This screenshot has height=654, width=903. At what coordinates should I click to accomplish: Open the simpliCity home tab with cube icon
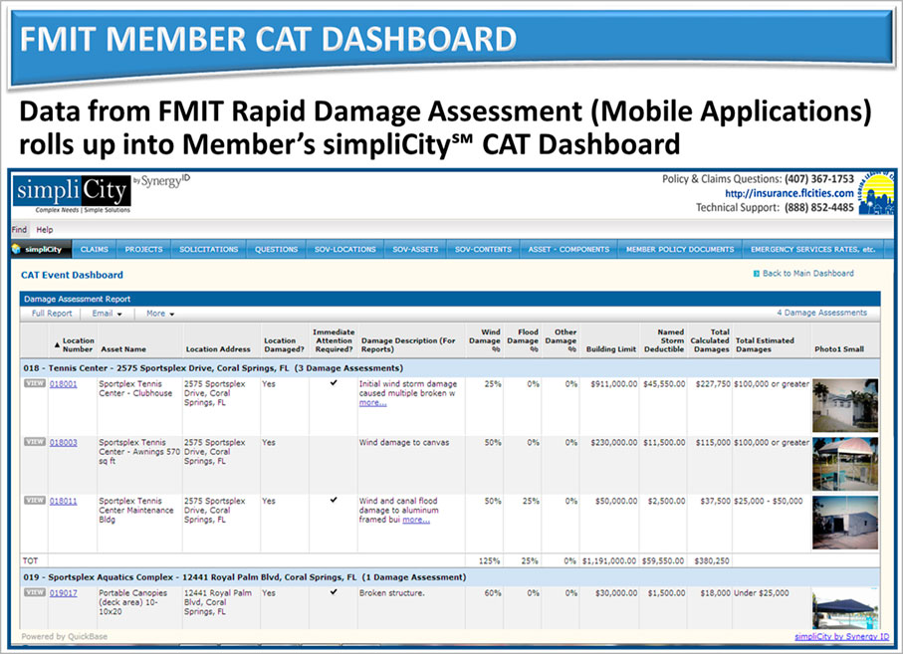click(x=39, y=249)
